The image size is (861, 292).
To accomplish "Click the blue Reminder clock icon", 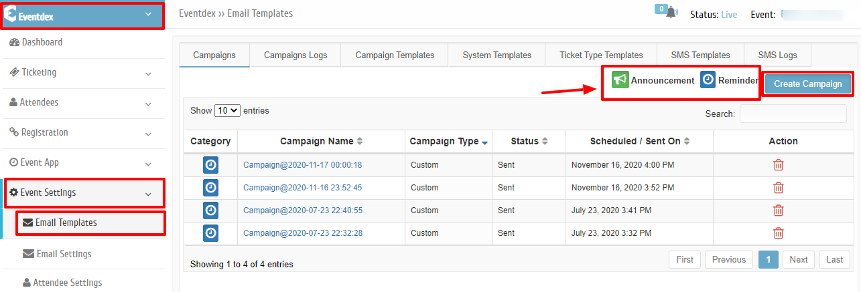I will click(708, 80).
